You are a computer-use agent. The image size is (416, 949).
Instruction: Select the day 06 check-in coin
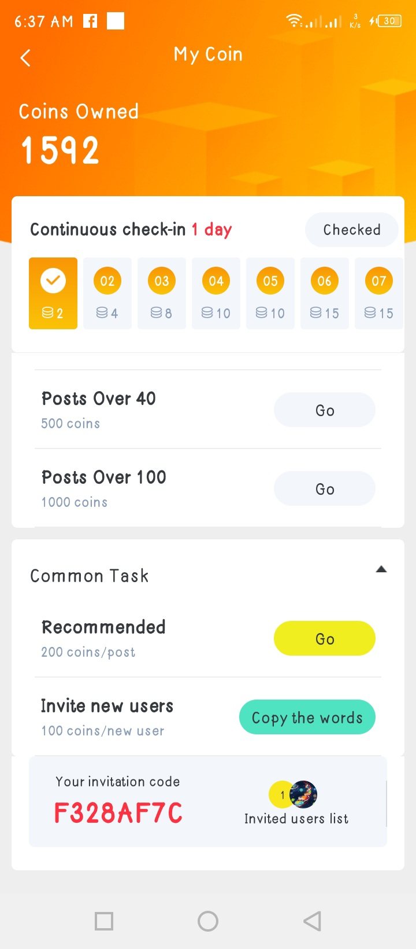coord(325,281)
